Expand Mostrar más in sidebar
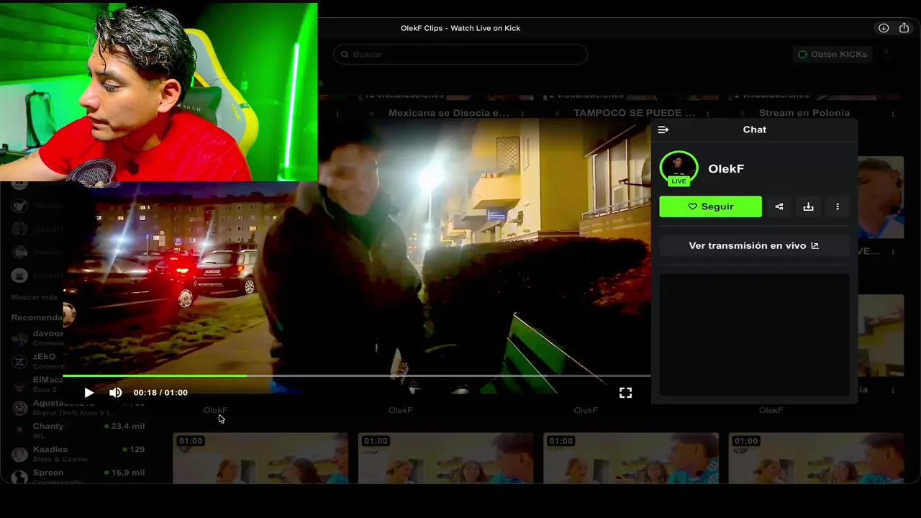 (34, 297)
